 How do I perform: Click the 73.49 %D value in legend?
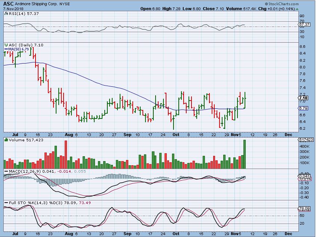coord(85,203)
